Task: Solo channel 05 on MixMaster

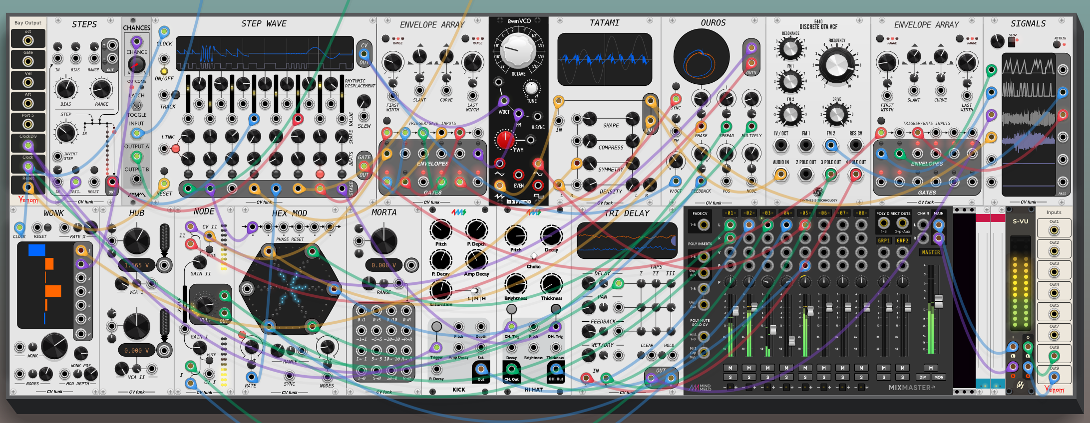Action: tap(805, 377)
